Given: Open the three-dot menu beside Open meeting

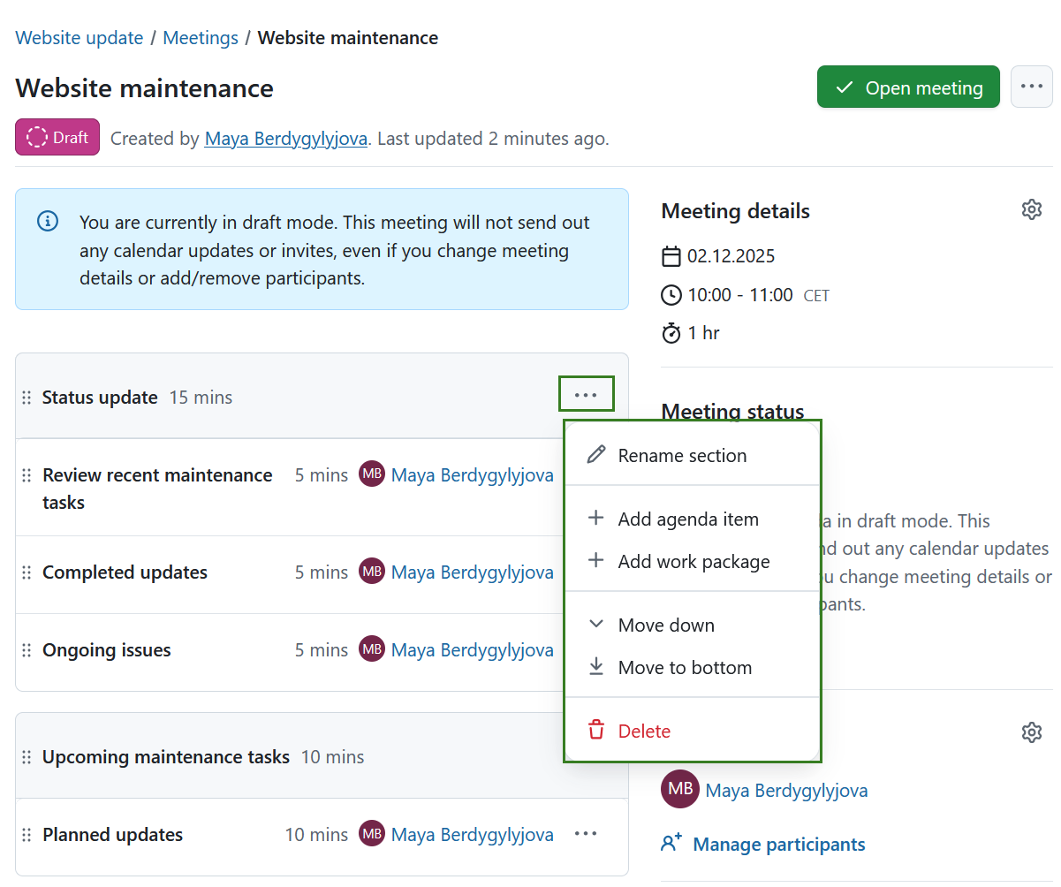Looking at the screenshot, I should click(x=1031, y=87).
